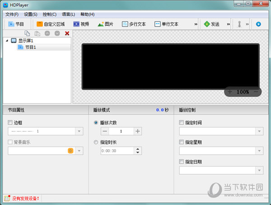Viewport: 271px width, 205px height.
Task: Click the vertical double-arrow toolbar icon
Action: [x=239, y=24]
